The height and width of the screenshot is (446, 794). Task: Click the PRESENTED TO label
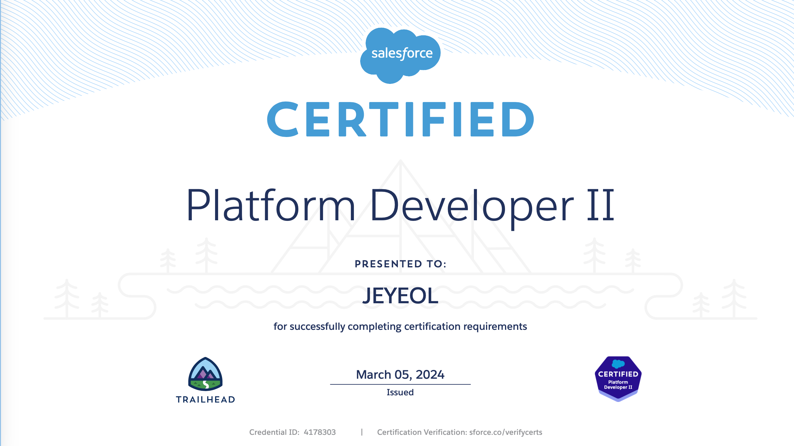pos(400,264)
